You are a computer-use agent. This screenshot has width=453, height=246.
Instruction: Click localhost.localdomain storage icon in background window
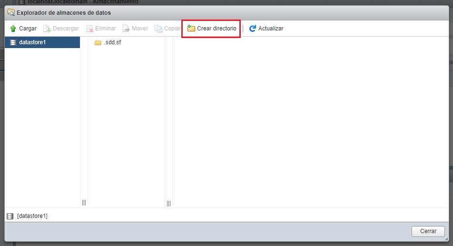[x=22, y=2]
